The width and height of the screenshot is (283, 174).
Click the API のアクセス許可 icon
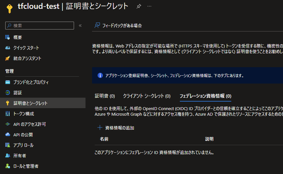(8, 124)
